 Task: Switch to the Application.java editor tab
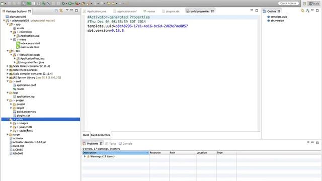(95, 11)
